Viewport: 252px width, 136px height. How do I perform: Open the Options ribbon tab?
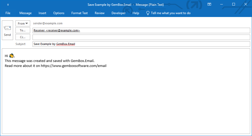pyautogui.click(x=59, y=13)
